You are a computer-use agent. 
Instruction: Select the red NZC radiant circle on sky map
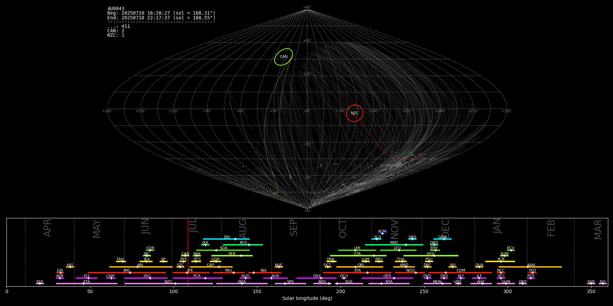[x=355, y=113]
